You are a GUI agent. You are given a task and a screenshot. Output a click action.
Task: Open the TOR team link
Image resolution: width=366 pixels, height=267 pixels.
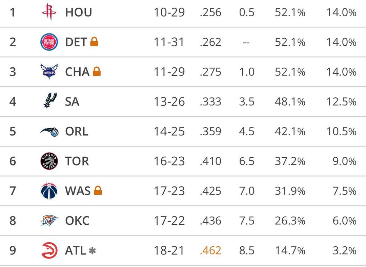point(77,161)
